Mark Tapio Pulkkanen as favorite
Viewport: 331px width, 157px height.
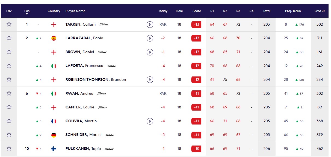pyautogui.click(x=9, y=149)
